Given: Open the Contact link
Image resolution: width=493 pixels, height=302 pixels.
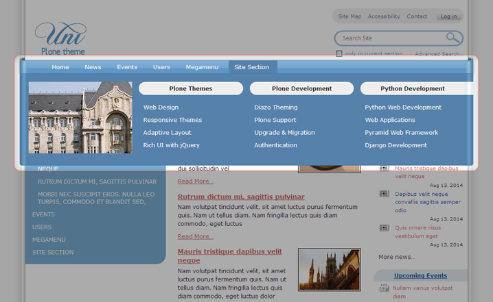Looking at the screenshot, I should coord(417,16).
